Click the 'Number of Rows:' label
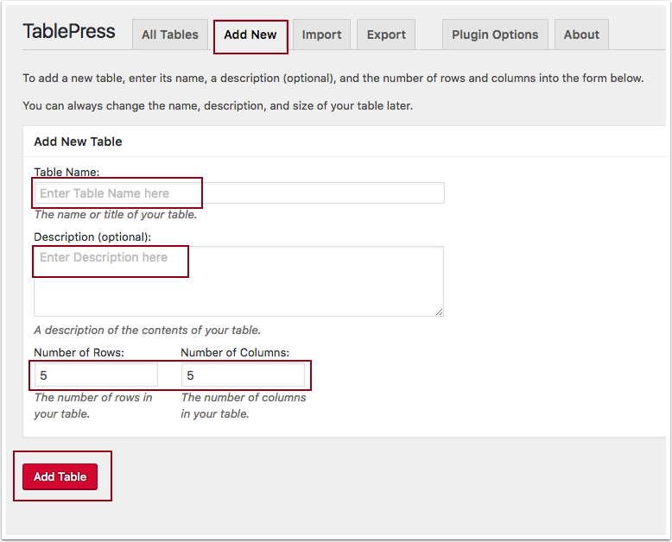The height and width of the screenshot is (542, 672). point(79,352)
